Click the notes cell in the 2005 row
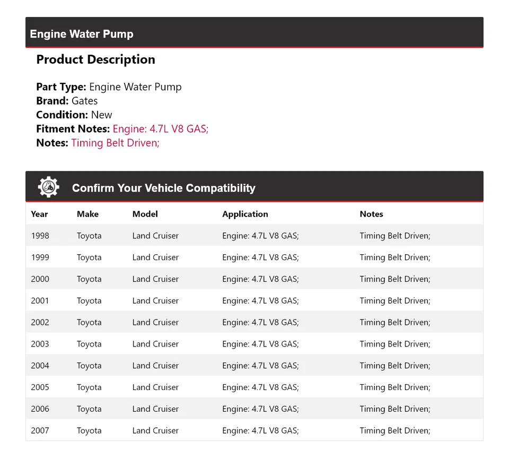Viewport: 509px width, 458px height. click(394, 387)
